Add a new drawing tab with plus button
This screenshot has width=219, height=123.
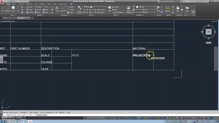click(x=33, y=18)
